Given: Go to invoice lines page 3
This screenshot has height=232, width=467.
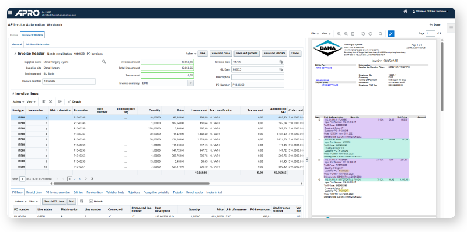Looking at the screenshot, I should (x=79, y=179).
